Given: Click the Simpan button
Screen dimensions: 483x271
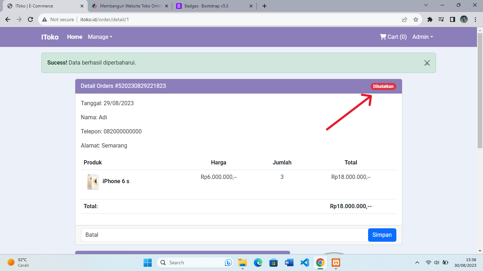Looking at the screenshot, I should coord(382,235).
